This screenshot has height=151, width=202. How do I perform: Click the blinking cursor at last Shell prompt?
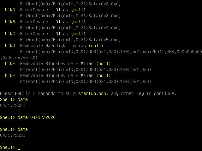tap(19, 149)
